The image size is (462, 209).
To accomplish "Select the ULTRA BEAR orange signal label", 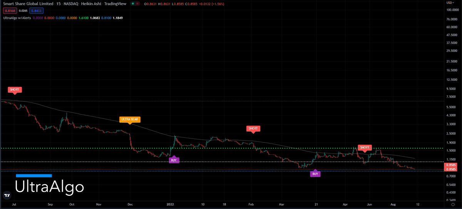I will [x=130, y=120].
